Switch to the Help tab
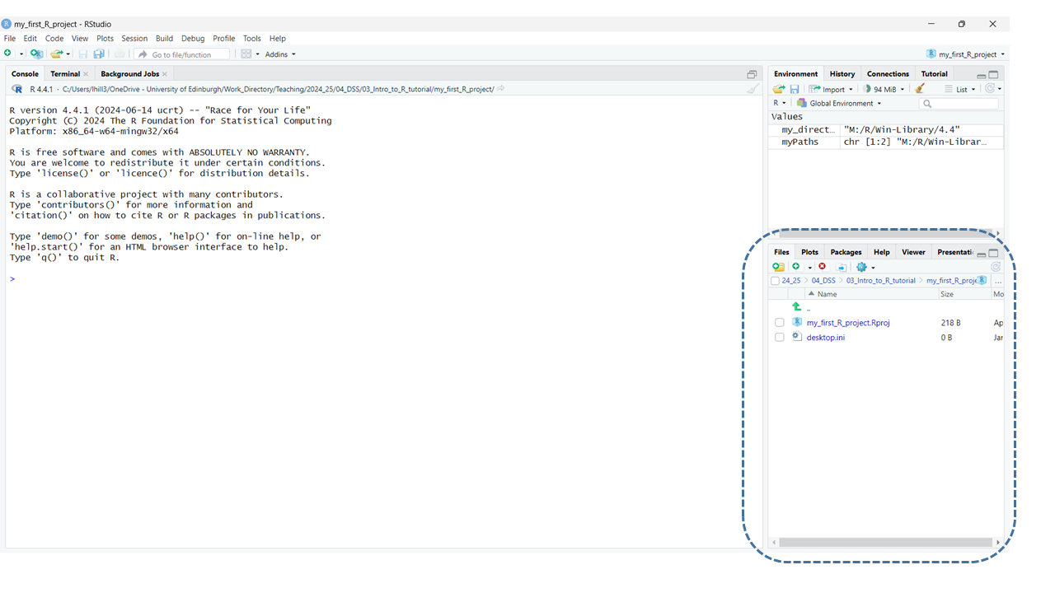 pyautogui.click(x=881, y=252)
